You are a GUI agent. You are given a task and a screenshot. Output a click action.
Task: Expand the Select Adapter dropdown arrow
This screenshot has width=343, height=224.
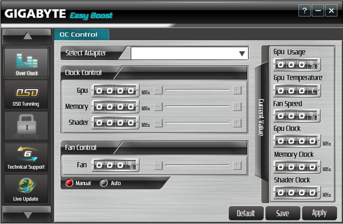[242, 54]
